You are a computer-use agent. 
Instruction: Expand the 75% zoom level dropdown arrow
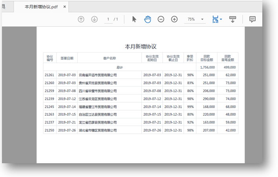pyautogui.click(x=202, y=19)
